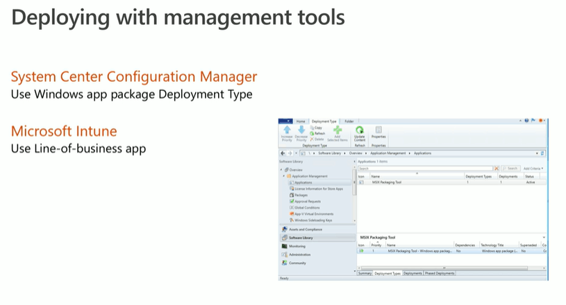Switch to the Deployment Type ribbon tab
Screen dimensions: 566x305
[x=324, y=121]
